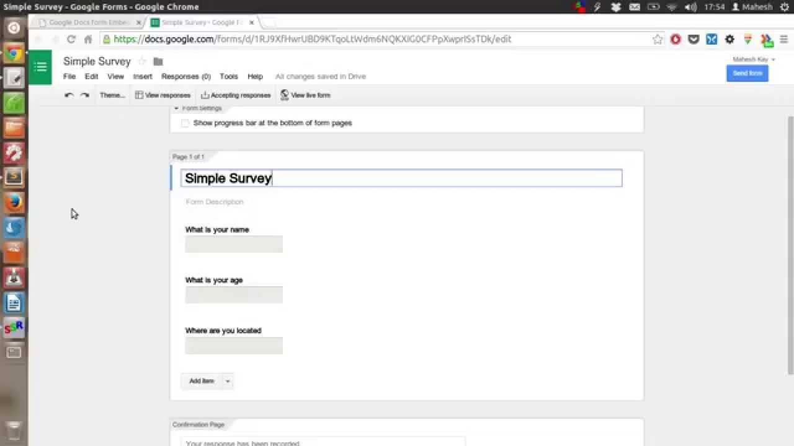Go to Chrome home page icon
Image resolution: width=794 pixels, height=446 pixels.
(88, 39)
